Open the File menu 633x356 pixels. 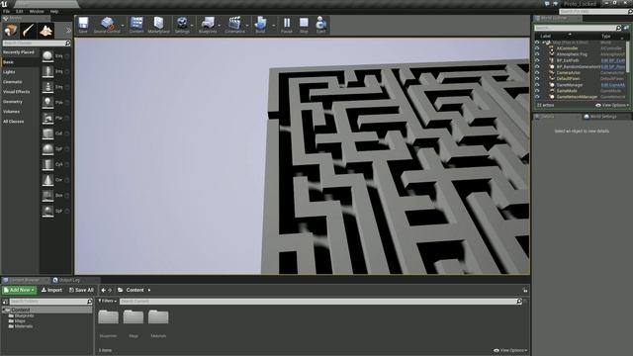(x=7, y=11)
